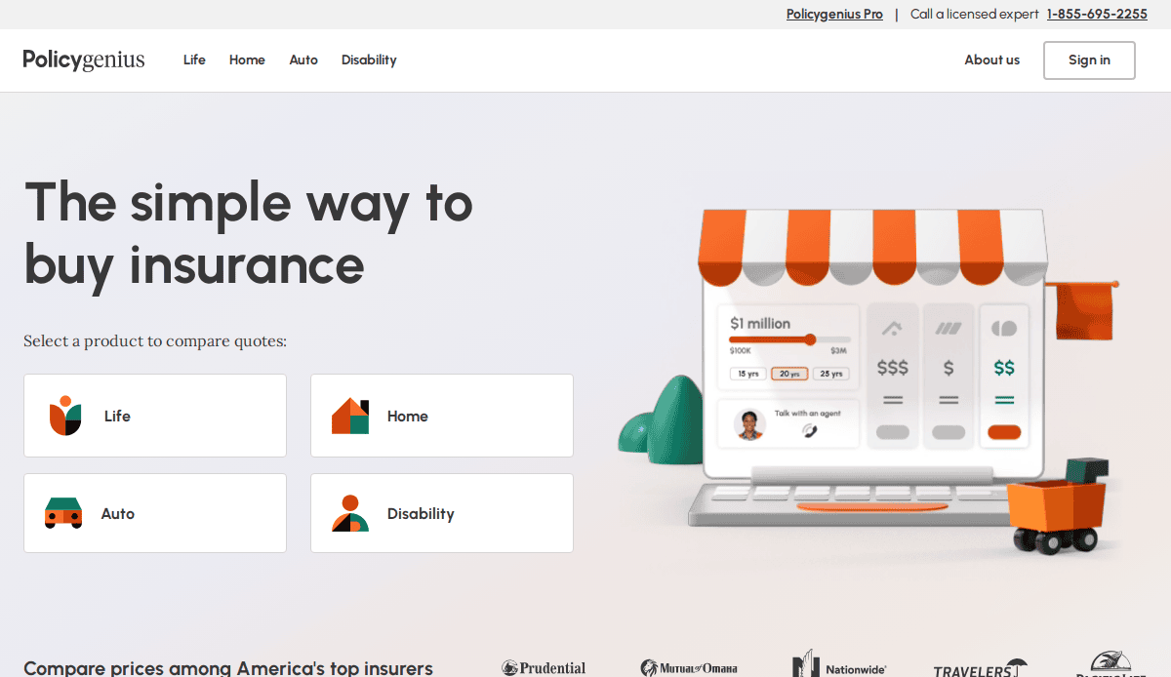This screenshot has width=1171, height=677.
Task: Click the Sign in button
Action: tap(1089, 60)
